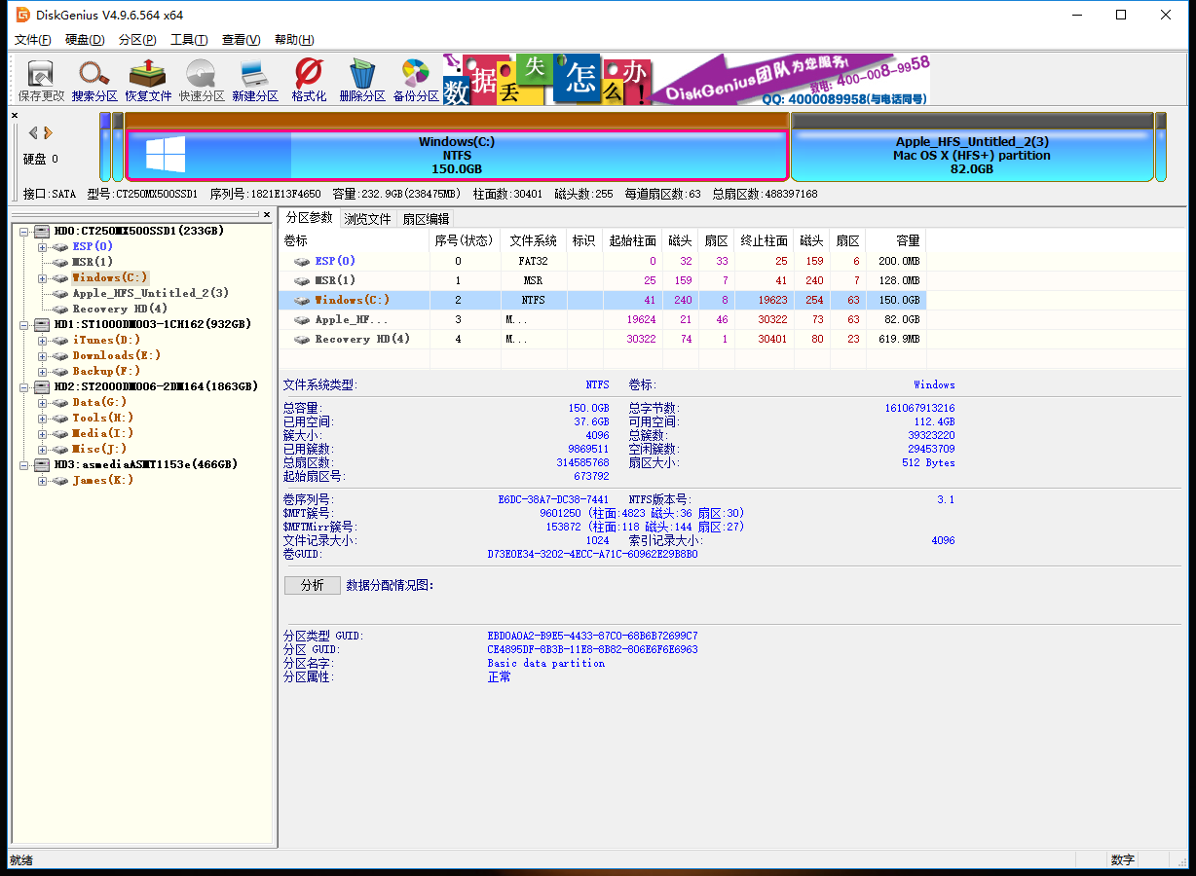Viewport: 1196px width, 876px height.
Task: Select Recovery HD(4) in disk tree
Action: pyautogui.click(x=120, y=309)
